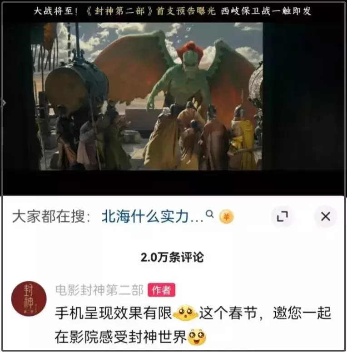
Task: Close the comments panel
Action: [325, 217]
